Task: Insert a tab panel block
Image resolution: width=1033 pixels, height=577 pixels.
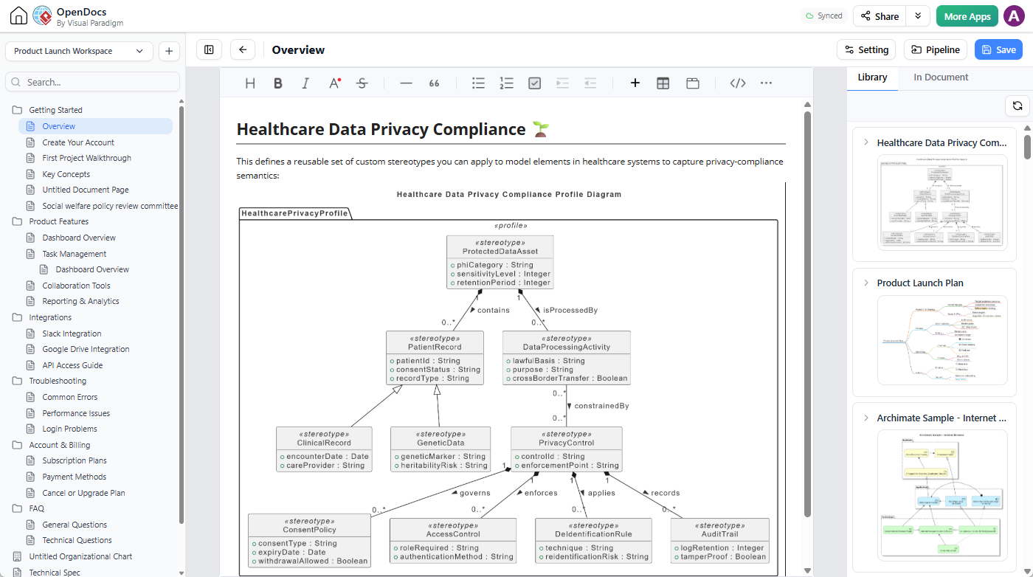Action: (692, 83)
